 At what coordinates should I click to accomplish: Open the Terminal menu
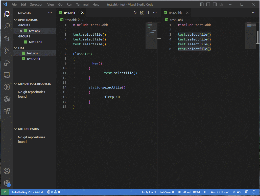tap(82, 4)
